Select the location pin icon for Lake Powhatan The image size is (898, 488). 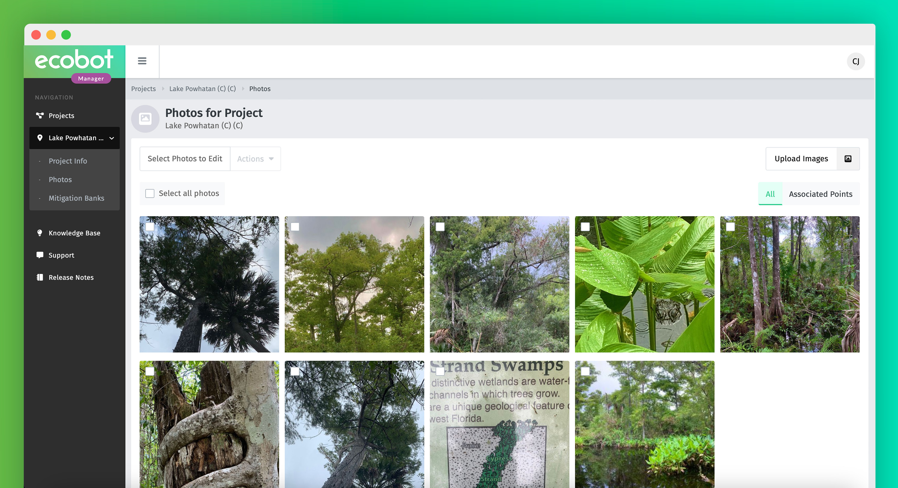(40, 138)
